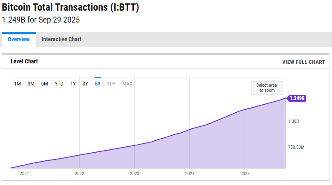The height and width of the screenshot is (185, 332).
Task: Choose the 1Y time range
Action: point(73,84)
